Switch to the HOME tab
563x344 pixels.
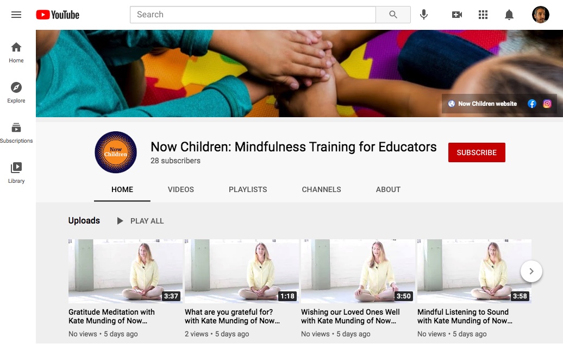(122, 189)
